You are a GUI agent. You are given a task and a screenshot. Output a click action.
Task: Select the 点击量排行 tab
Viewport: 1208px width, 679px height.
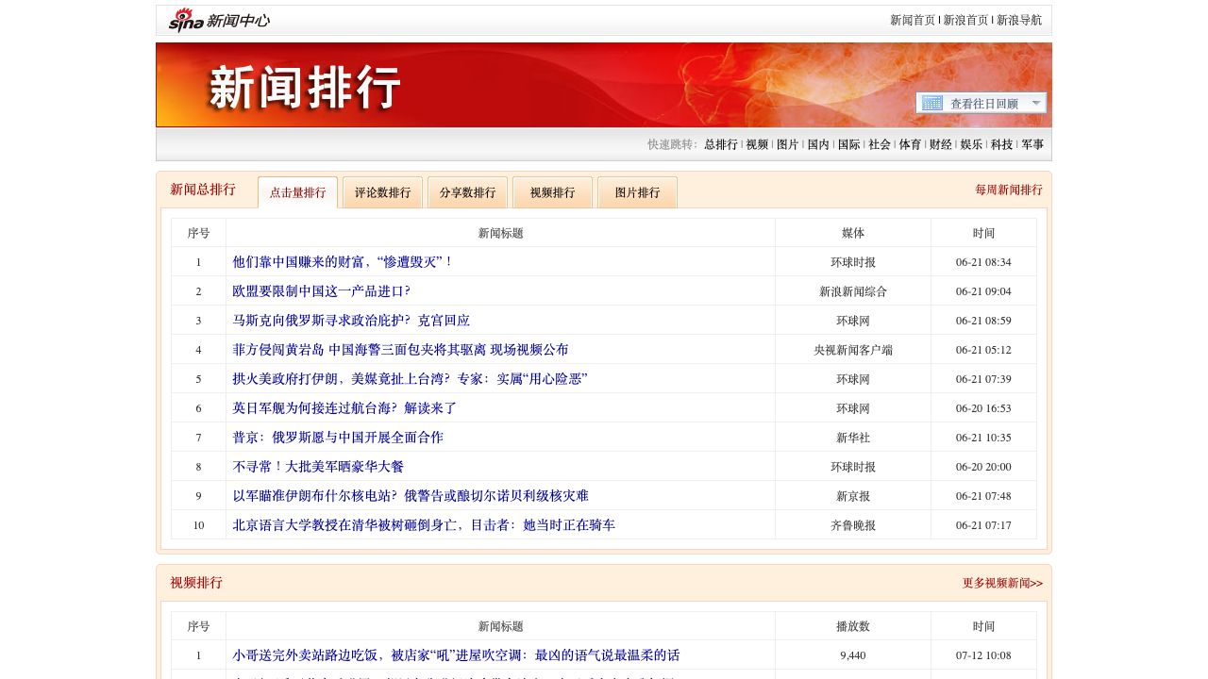click(x=297, y=192)
